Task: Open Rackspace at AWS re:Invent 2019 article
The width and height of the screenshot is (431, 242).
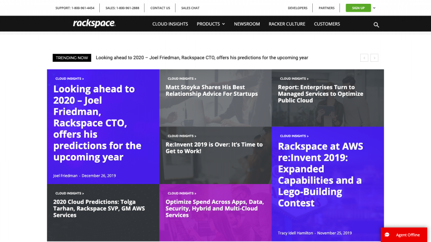Action: click(320, 175)
